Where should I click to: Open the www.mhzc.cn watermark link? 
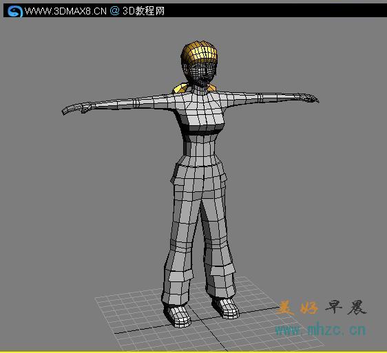[320, 330]
